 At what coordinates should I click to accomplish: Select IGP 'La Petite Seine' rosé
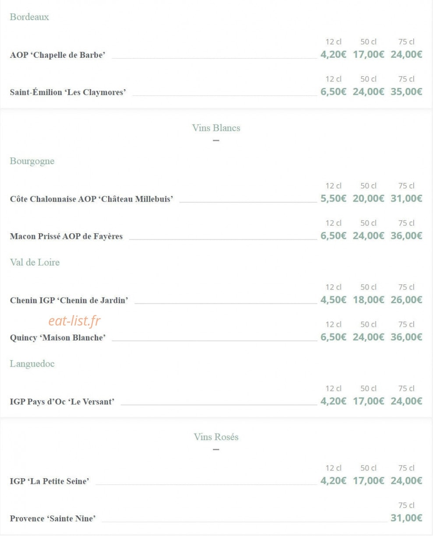[49, 481]
